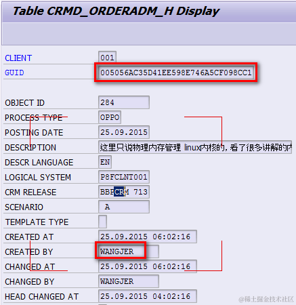
Task: Click the PROCESS TYPE label
Action: (x=34, y=118)
